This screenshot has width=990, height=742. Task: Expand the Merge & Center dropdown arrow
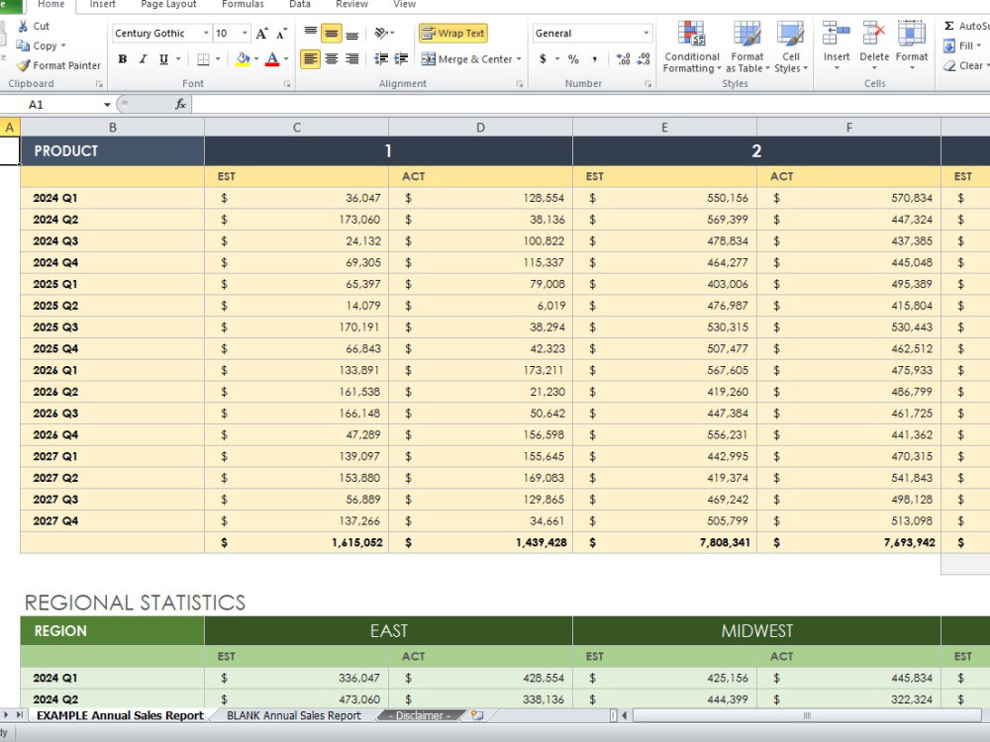[x=519, y=59]
